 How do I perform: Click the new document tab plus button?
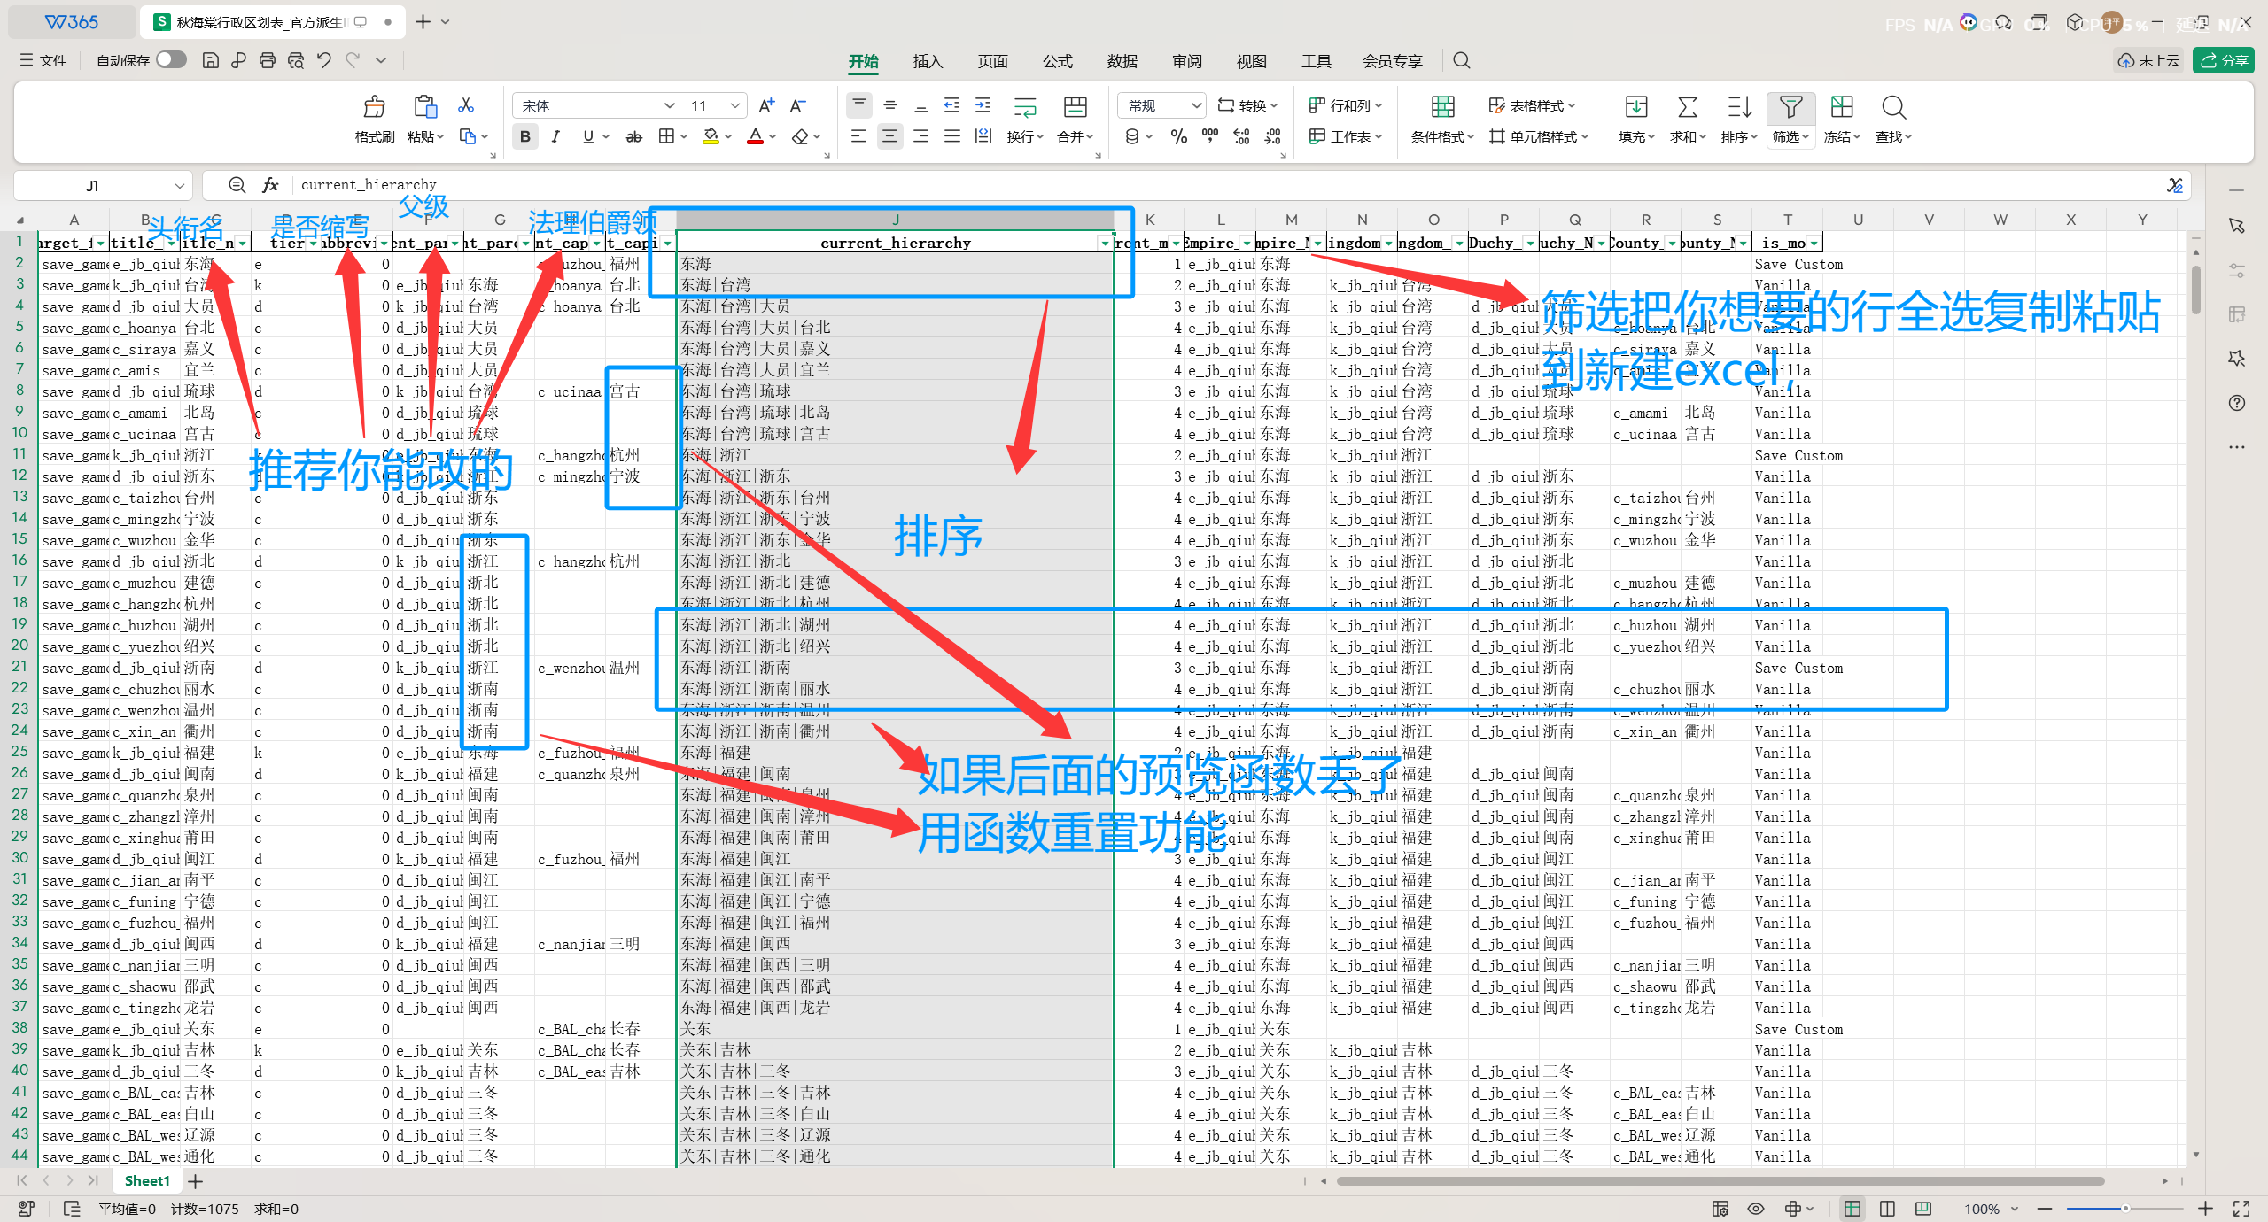click(x=423, y=22)
